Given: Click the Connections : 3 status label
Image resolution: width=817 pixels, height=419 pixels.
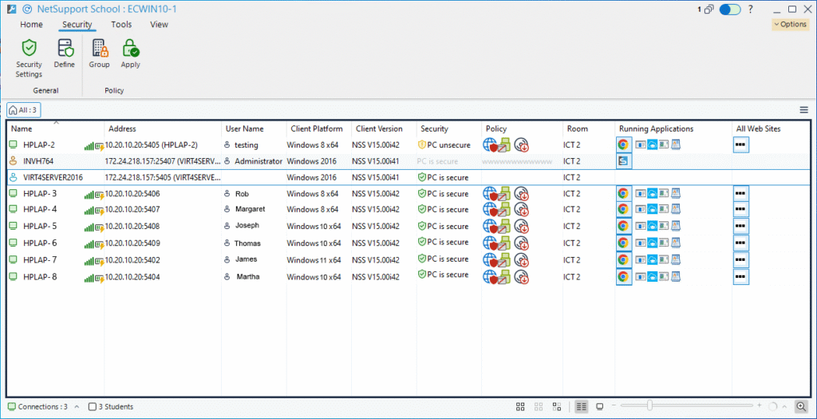Looking at the screenshot, I should coord(43,406).
